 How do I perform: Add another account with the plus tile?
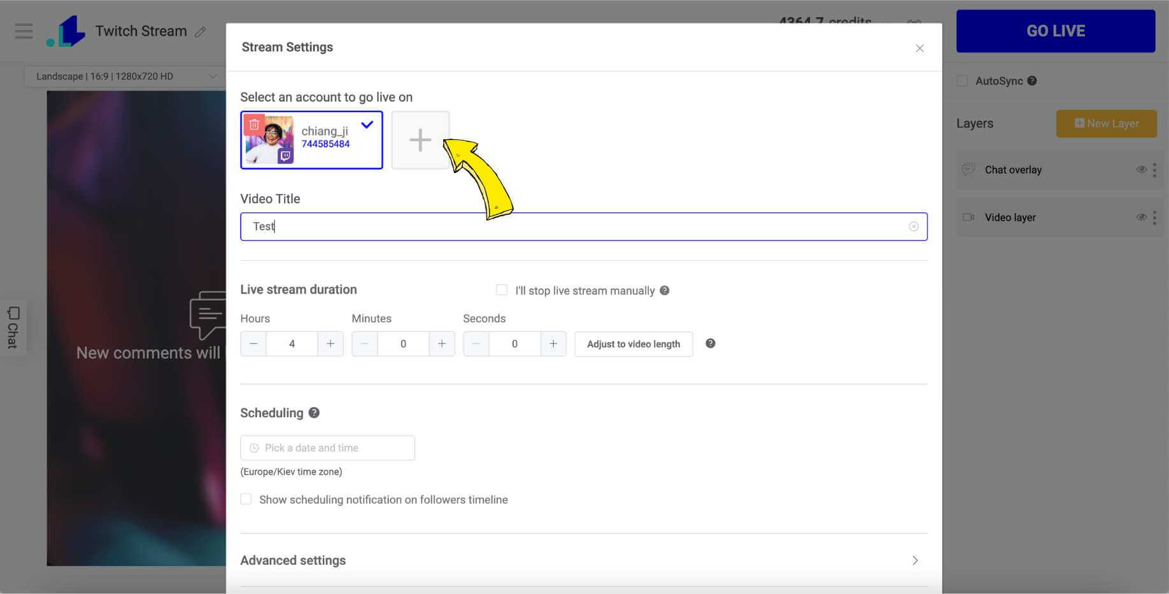click(x=420, y=140)
